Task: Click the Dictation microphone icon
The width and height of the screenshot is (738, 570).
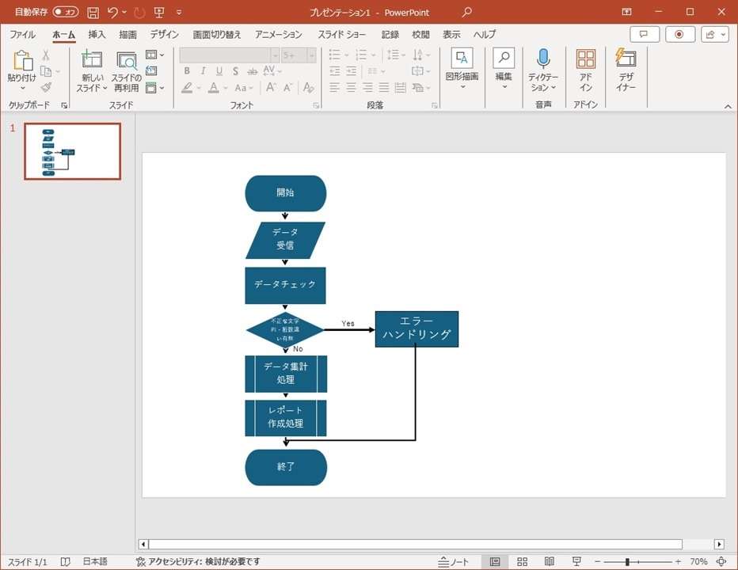Action: [x=543, y=59]
